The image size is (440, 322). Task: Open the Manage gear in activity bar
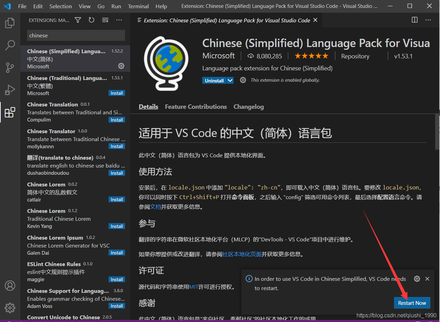(10, 307)
